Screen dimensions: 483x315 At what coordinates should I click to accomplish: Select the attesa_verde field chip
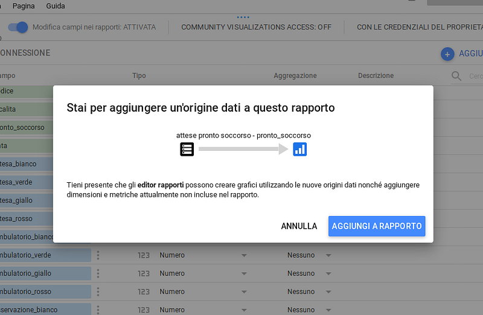click(x=27, y=182)
